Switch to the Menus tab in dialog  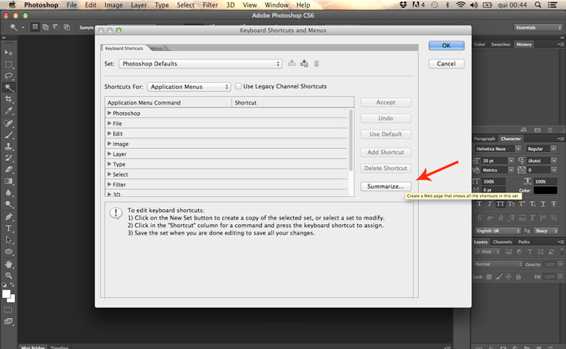coord(156,48)
